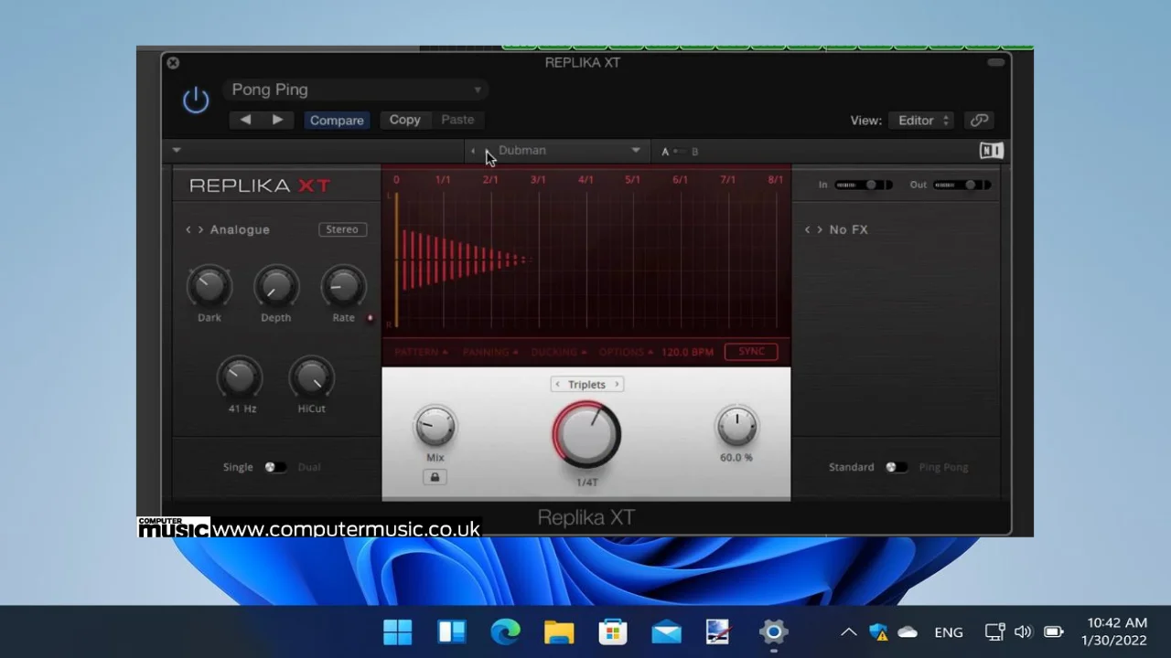
Task: Open the Dubman preset list arrow
Action: click(636, 150)
